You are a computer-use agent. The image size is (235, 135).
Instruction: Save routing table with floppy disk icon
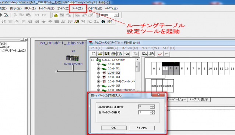click(x=107, y=54)
